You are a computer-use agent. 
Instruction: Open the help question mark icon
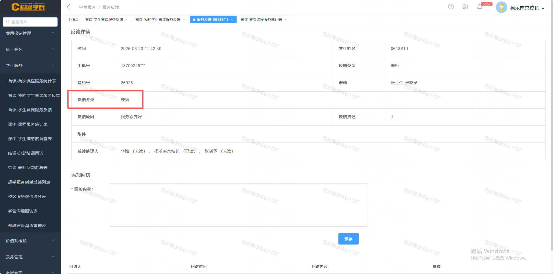(x=451, y=7)
